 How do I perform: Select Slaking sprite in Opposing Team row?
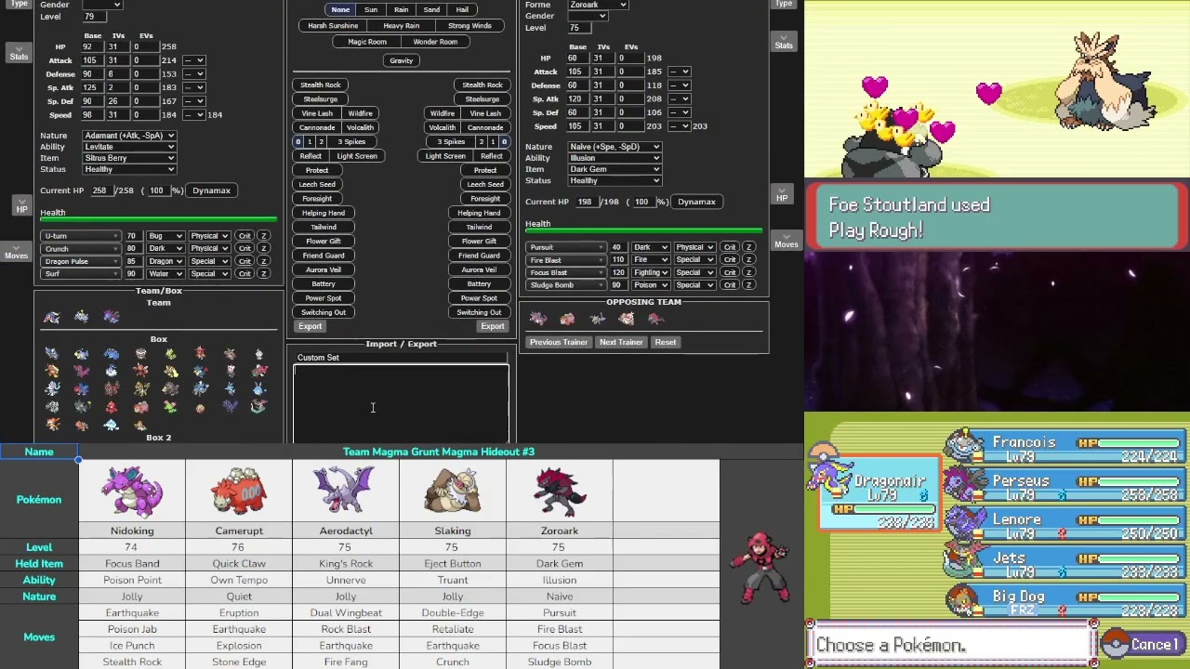pyautogui.click(x=627, y=319)
